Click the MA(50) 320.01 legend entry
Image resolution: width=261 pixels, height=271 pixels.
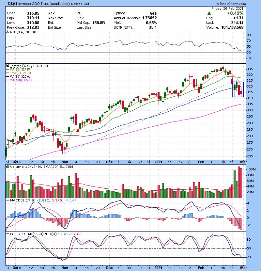coord(20,76)
